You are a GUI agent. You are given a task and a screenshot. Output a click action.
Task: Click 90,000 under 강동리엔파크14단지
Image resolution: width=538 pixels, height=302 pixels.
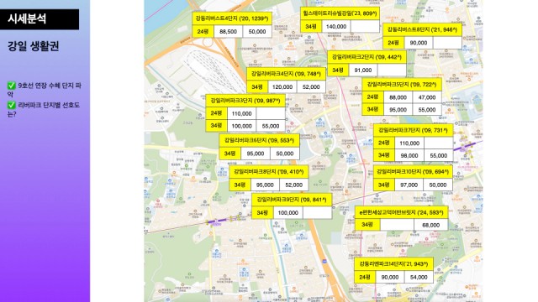390,277
